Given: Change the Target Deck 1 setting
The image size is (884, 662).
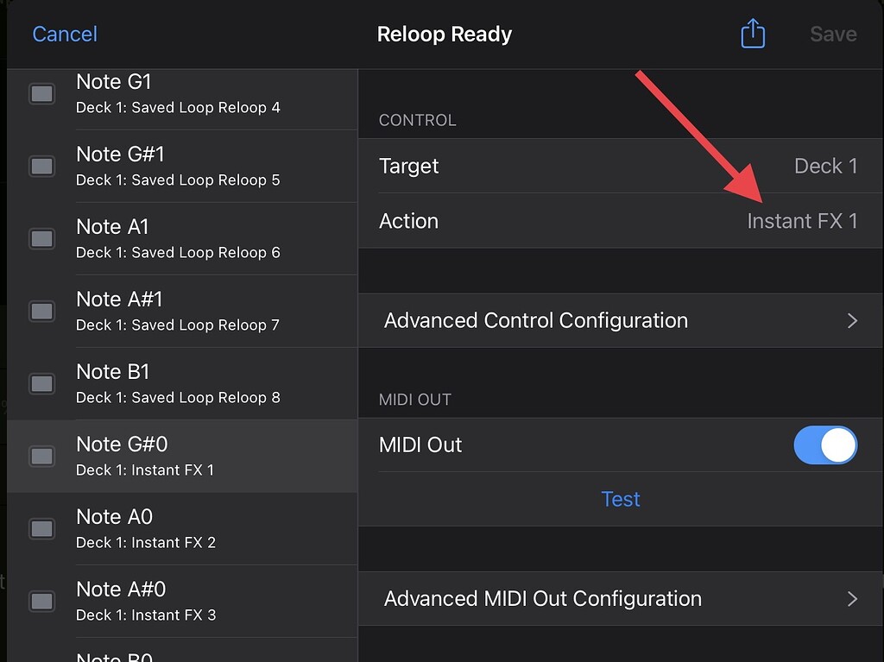Looking at the screenshot, I should [824, 167].
